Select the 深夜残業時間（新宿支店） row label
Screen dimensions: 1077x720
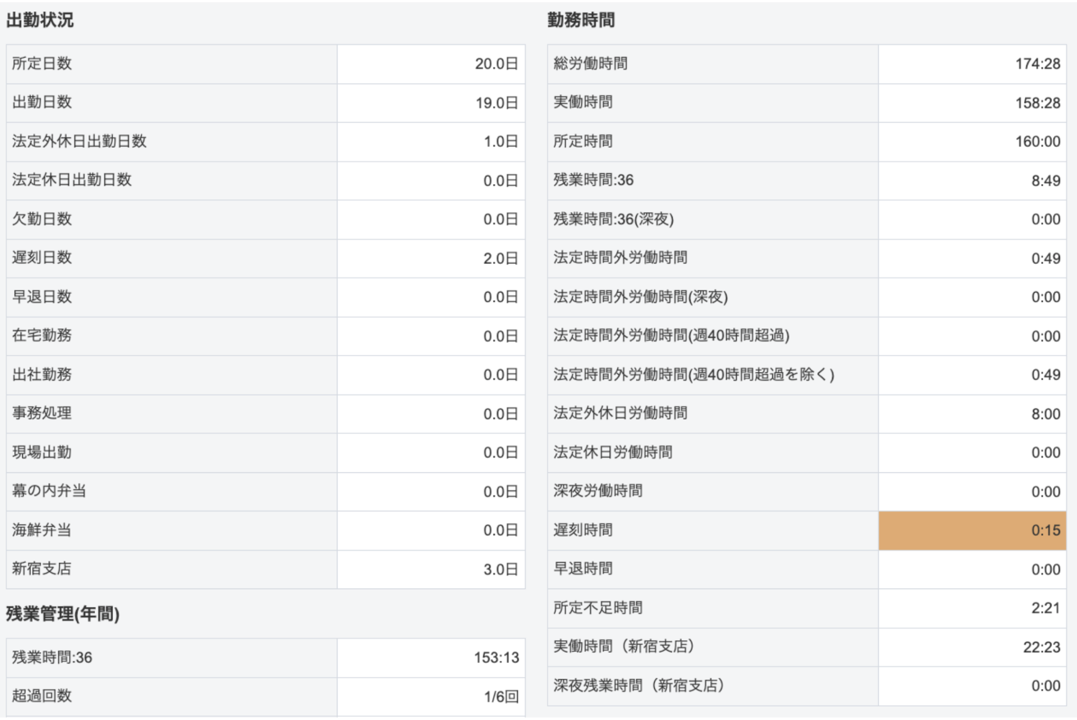[x=638, y=685]
